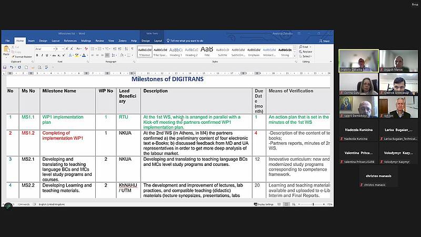
Task: Apply the Title style
Action: pos(207,52)
